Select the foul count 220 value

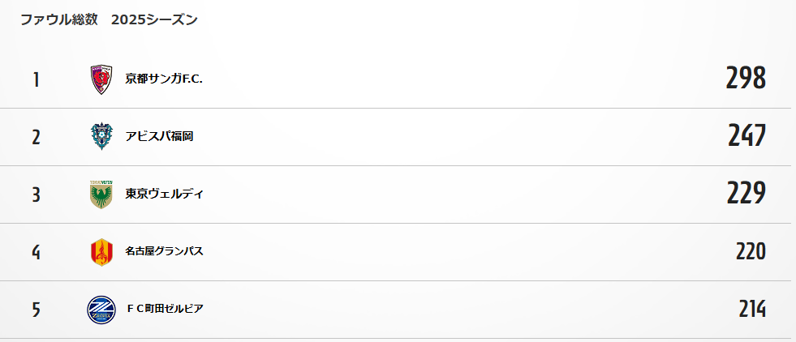[x=751, y=251]
